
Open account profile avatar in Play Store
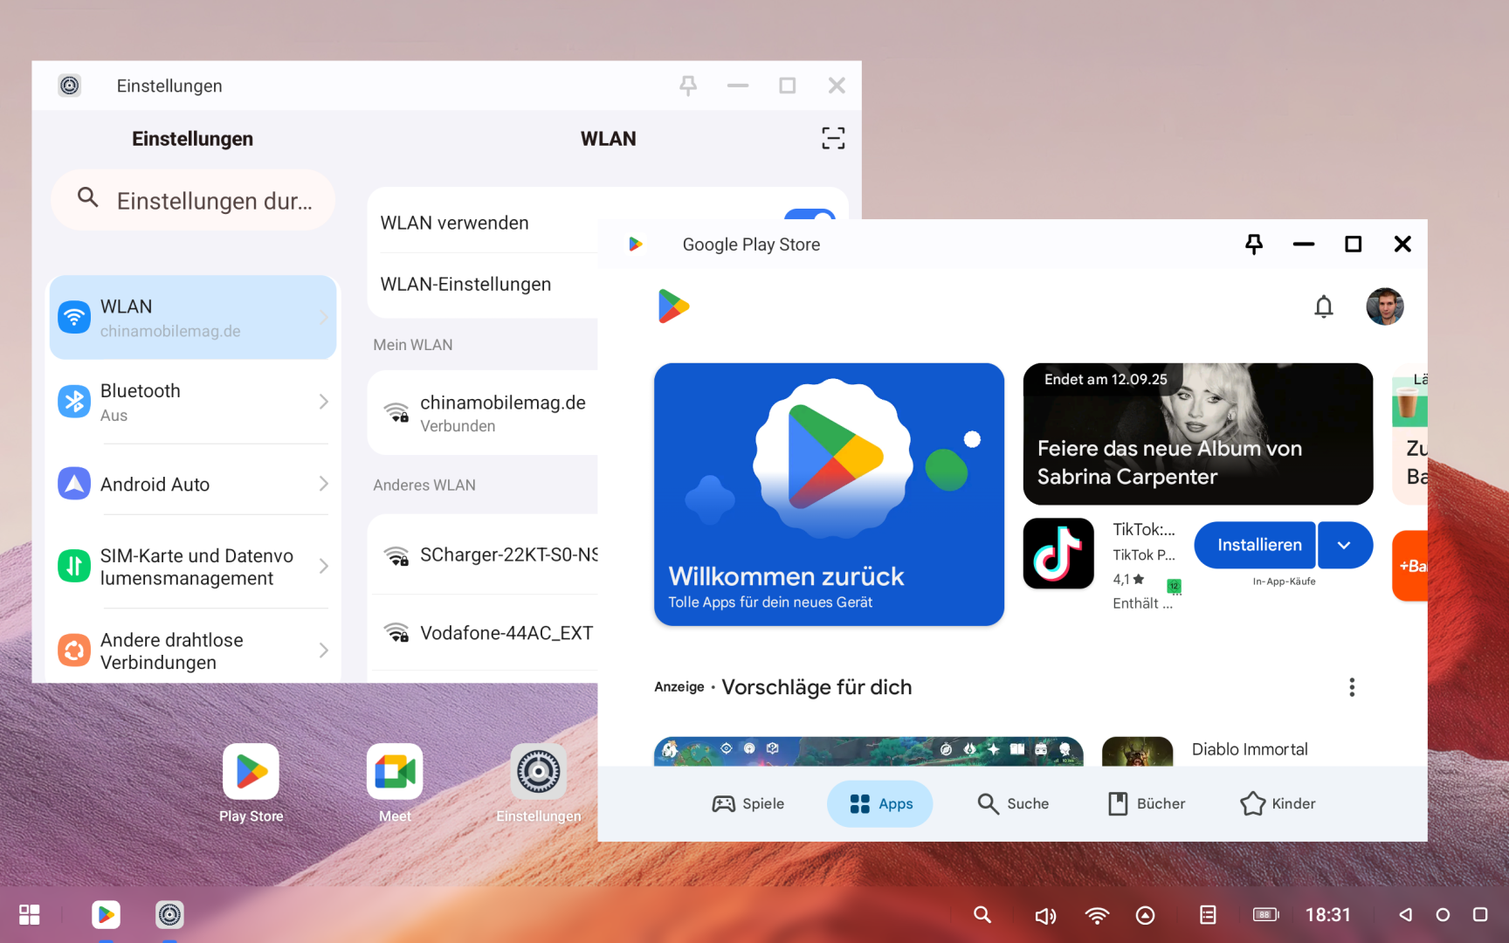point(1385,306)
